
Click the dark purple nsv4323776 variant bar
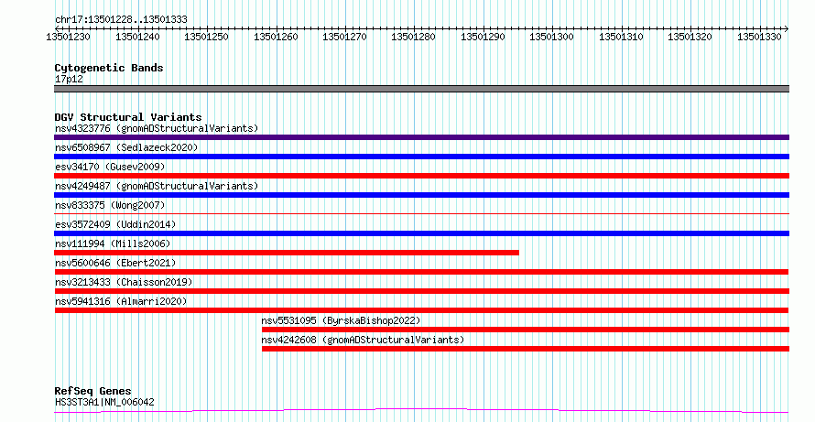click(x=421, y=137)
